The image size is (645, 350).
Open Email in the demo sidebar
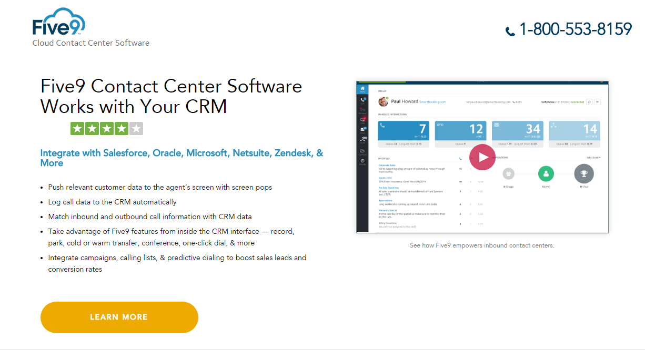pyautogui.click(x=362, y=130)
